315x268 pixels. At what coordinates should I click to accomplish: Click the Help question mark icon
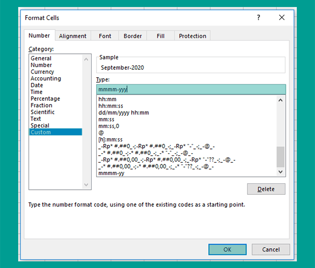(x=259, y=18)
